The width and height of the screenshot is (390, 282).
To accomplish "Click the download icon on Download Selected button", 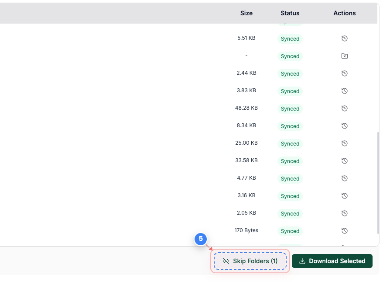I will coord(302,261).
